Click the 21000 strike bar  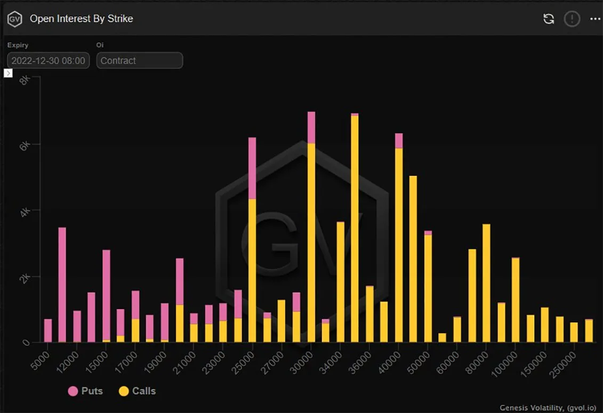coord(194,328)
